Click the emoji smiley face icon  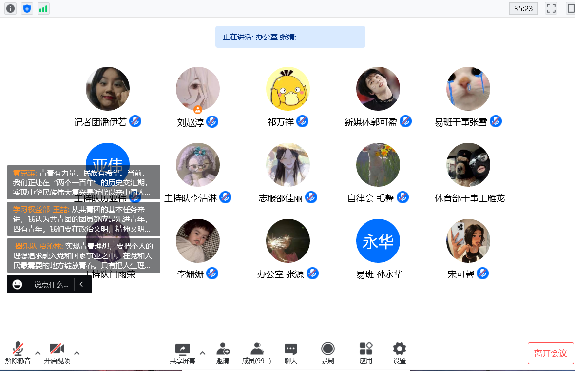coord(18,284)
